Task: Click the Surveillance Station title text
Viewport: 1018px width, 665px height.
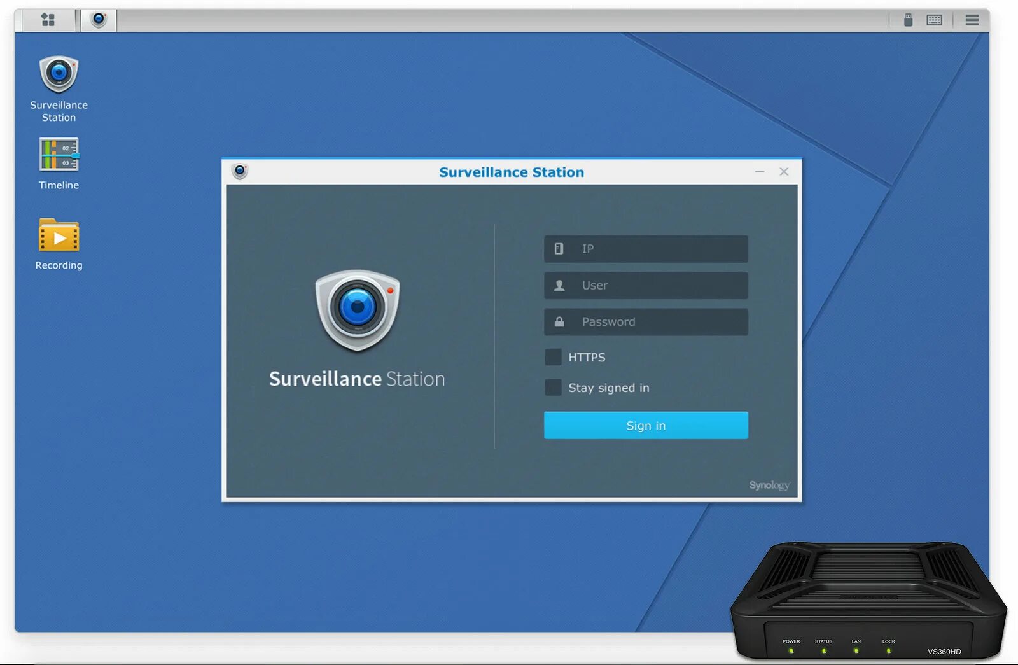Action: tap(512, 172)
